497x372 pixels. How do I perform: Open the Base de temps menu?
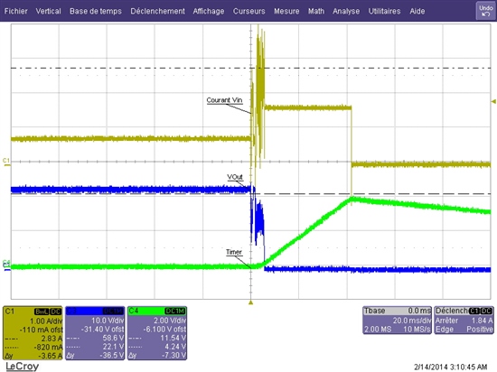[96, 11]
